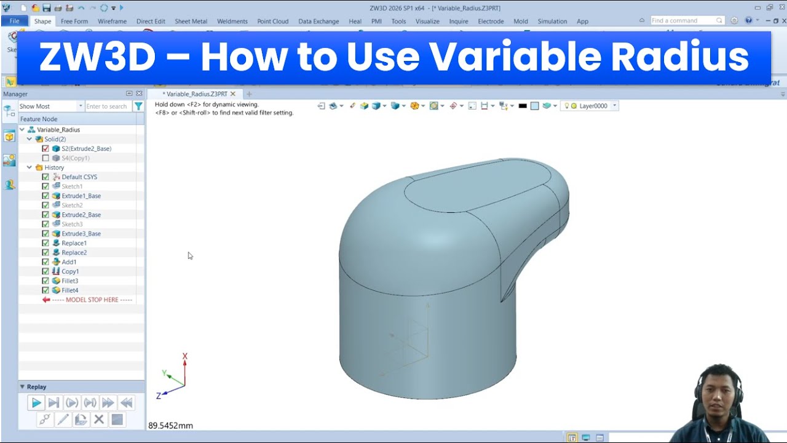Screen dimensions: 787x443
Task: Click the gray square stop icon in Replay
Action: click(x=117, y=420)
